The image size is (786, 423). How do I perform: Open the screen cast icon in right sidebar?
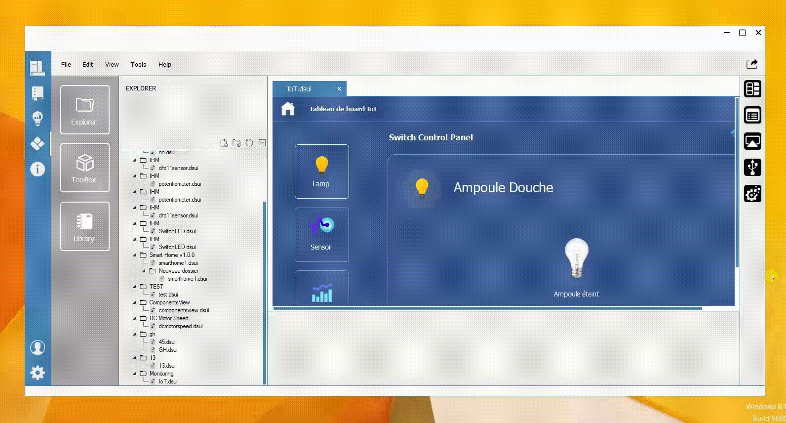(x=752, y=141)
